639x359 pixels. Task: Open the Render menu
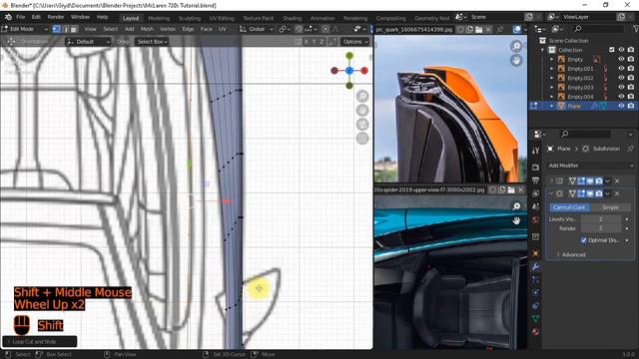coord(56,17)
